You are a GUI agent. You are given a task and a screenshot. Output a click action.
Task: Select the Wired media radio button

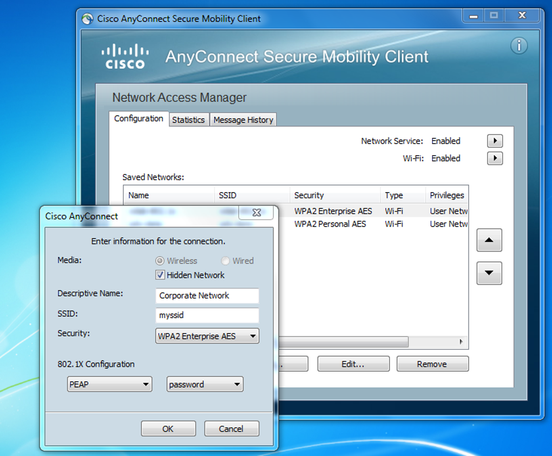point(225,261)
